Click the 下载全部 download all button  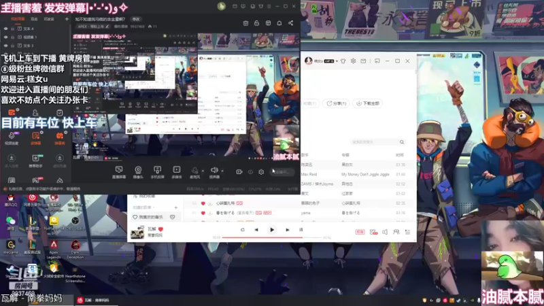(367, 103)
